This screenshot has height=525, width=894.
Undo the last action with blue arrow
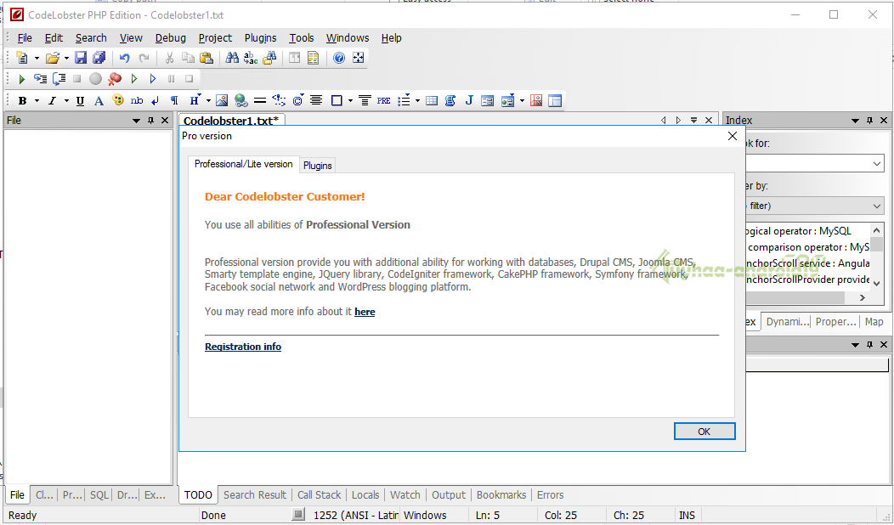(x=125, y=58)
